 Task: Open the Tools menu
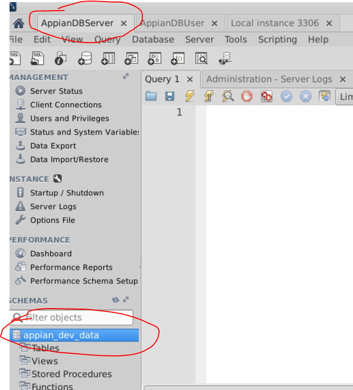pos(236,39)
